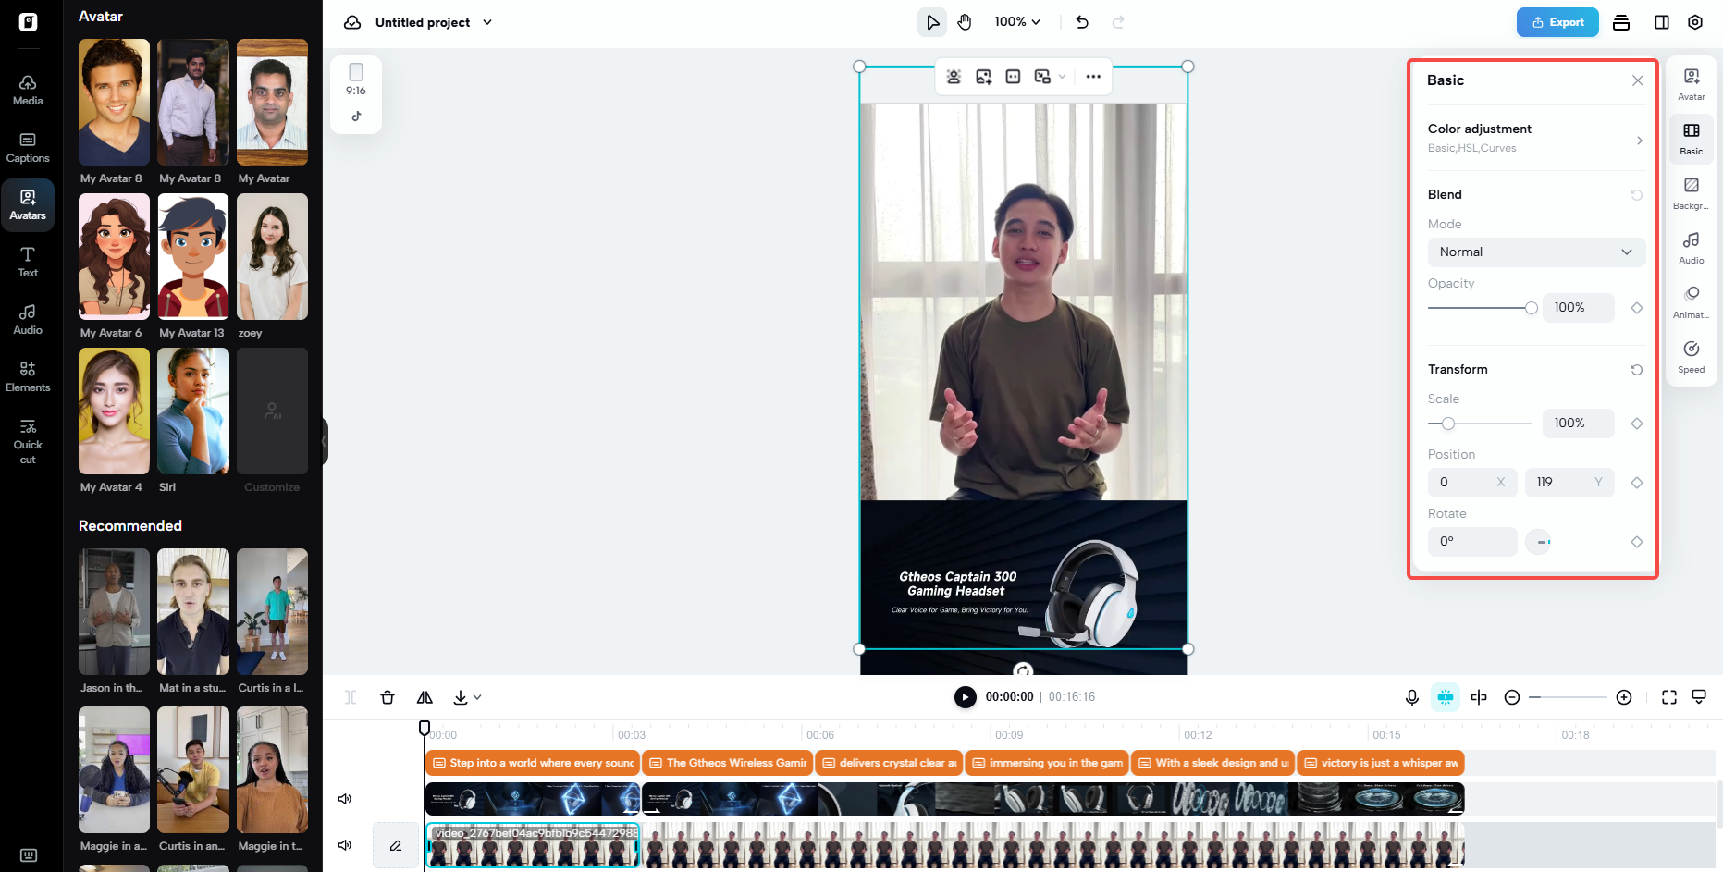This screenshot has width=1723, height=872.
Task: Toggle the timeline snapping button
Action: (1446, 697)
